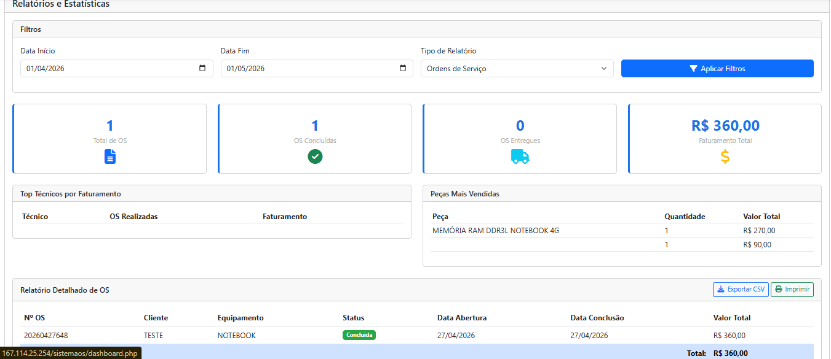Click the OS Entregues label

520,141
